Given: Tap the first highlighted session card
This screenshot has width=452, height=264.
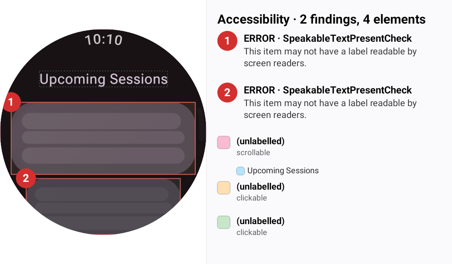Looking at the screenshot, I should [x=103, y=138].
